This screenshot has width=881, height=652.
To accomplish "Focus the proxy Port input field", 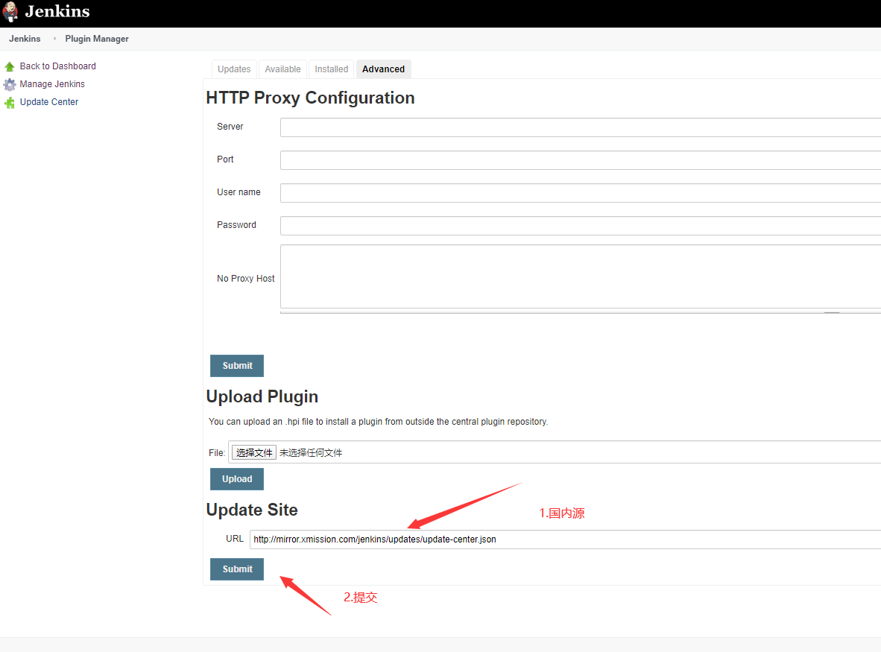I will 581,160.
